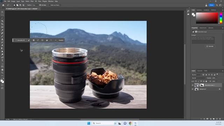The image size is (224, 126).
Task: Select the Hand tool
Action: click(2, 70)
